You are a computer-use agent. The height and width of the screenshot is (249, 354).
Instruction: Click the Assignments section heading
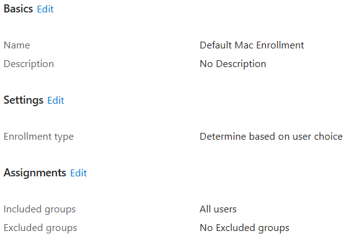35,173
